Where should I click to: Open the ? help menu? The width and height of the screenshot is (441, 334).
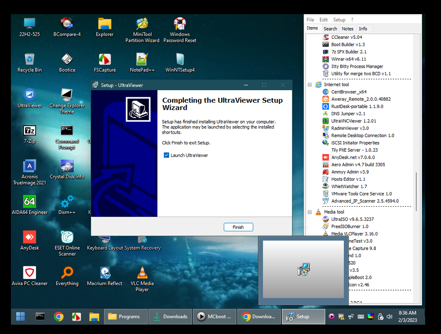(352, 20)
